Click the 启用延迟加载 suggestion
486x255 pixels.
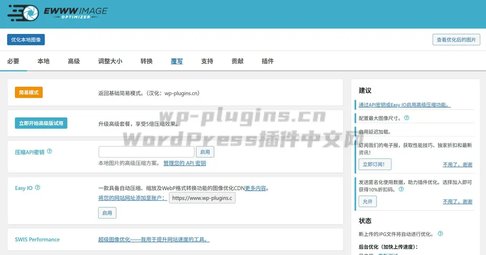(x=375, y=132)
